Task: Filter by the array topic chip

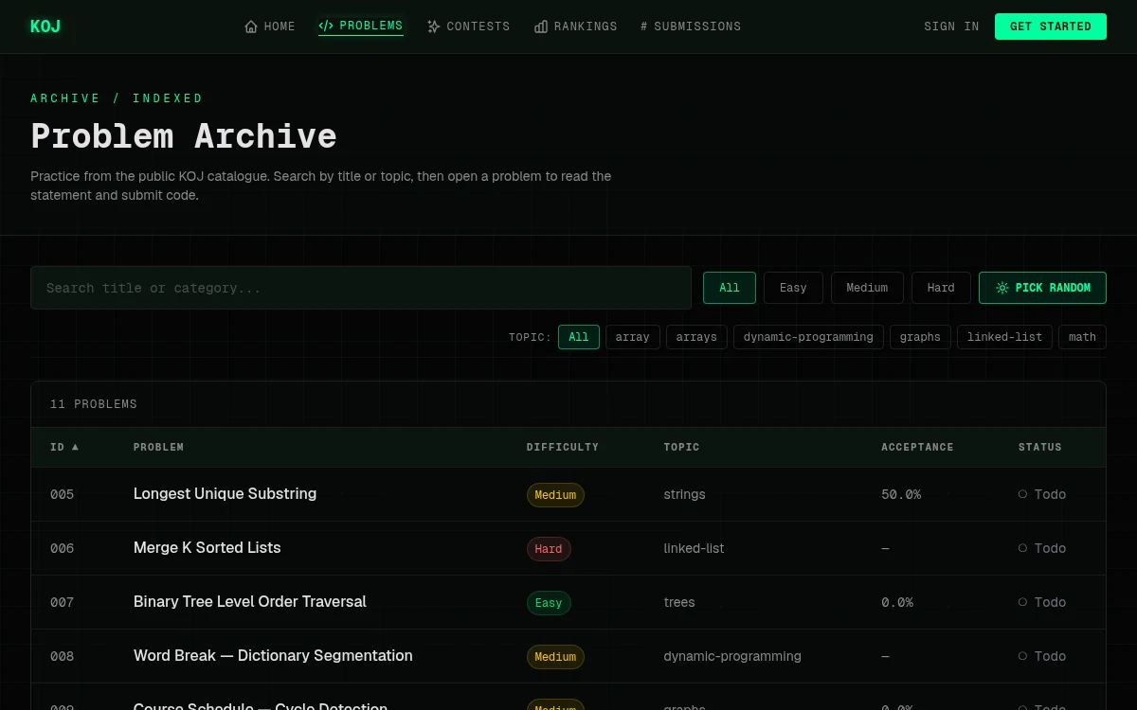Action: tap(633, 337)
